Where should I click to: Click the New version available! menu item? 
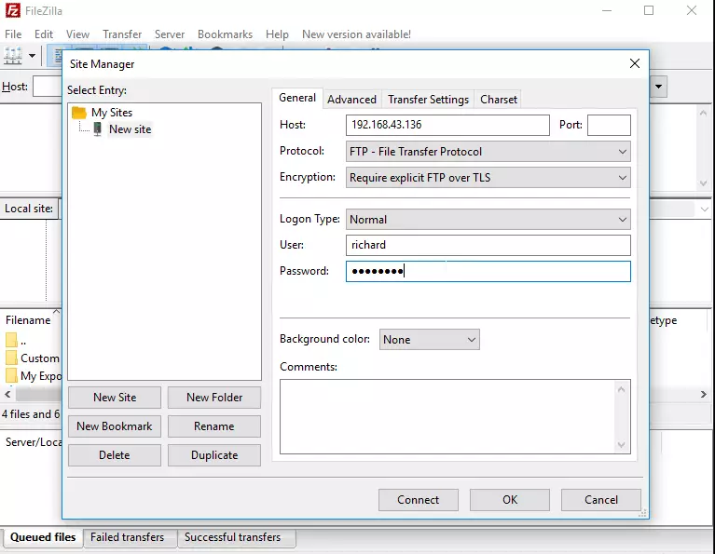coord(357,34)
